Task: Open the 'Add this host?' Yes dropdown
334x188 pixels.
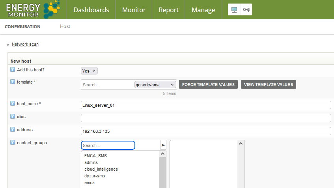Action: coord(89,71)
